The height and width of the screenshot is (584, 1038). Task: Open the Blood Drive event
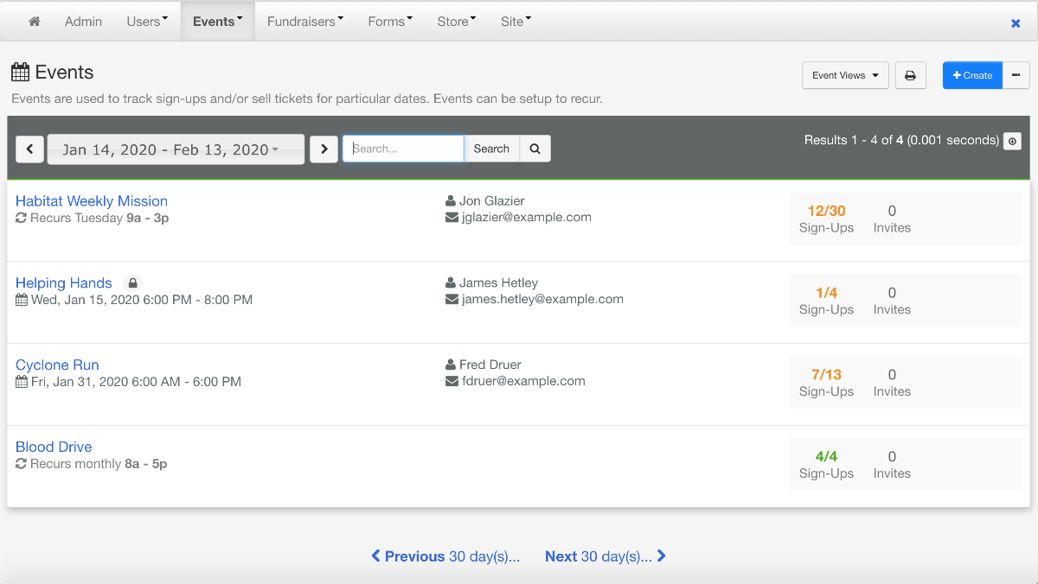click(54, 447)
